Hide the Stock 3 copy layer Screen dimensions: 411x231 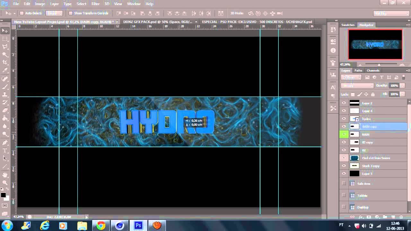pyautogui.click(x=344, y=166)
